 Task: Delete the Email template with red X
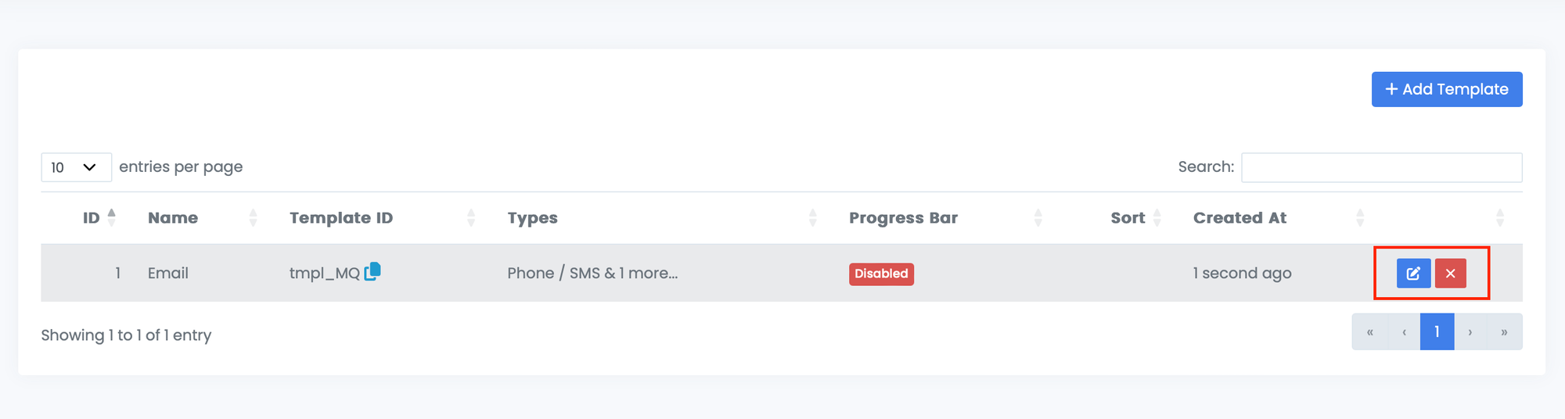click(1450, 274)
